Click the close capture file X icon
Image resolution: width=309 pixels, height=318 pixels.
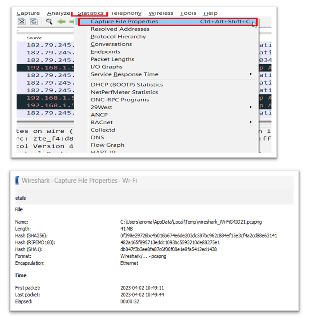22,22
